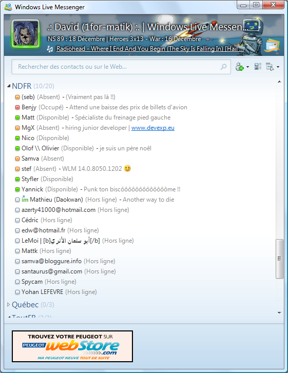Select contact name Mathieu (Daokwan)
288x373 pixels.
56,200
